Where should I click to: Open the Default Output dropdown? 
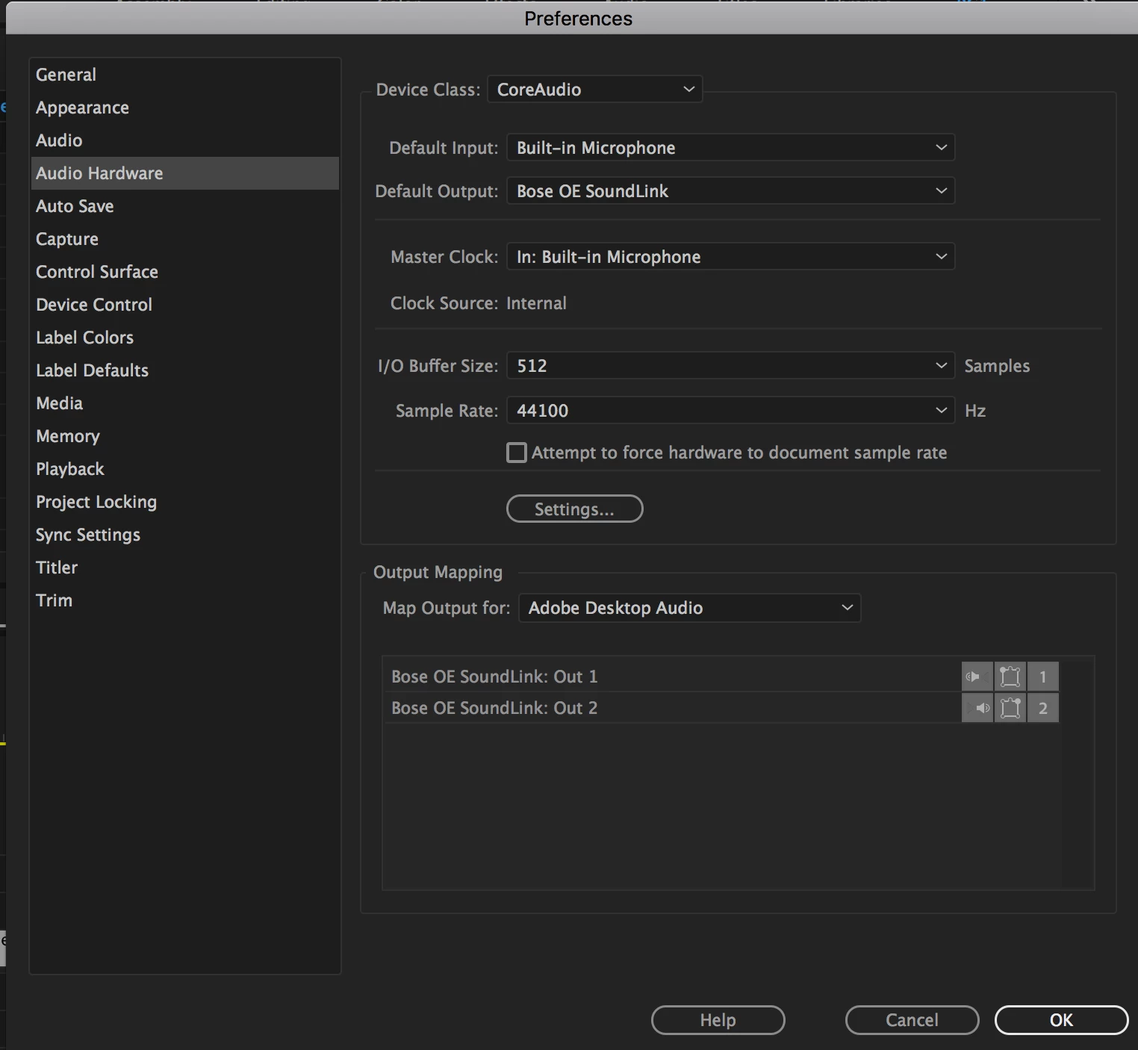coord(730,191)
